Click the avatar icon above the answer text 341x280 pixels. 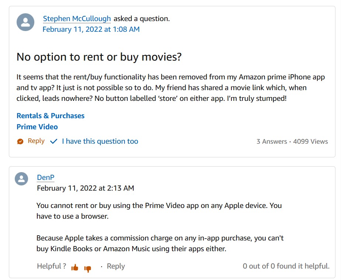click(21, 179)
